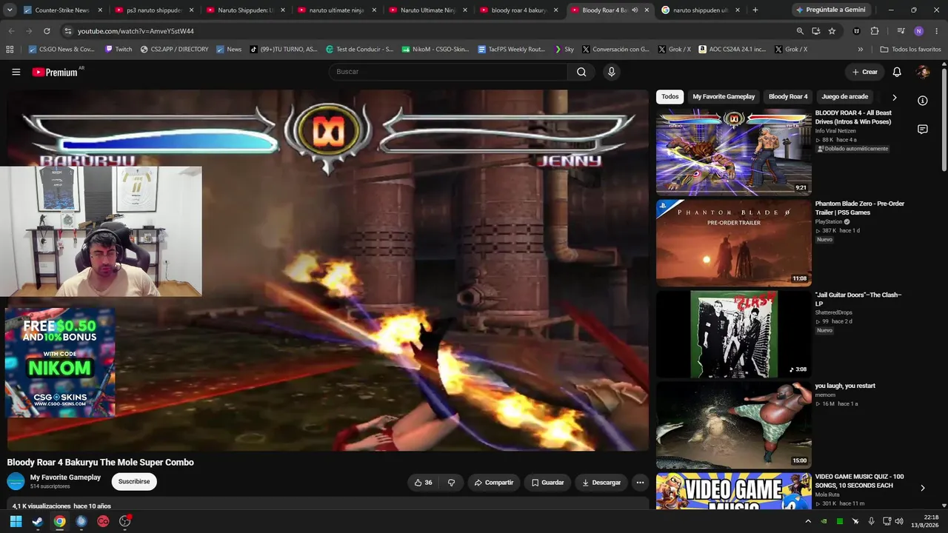Open Todos los favoritos folder
Image resolution: width=948 pixels, height=533 pixels.
910,50
